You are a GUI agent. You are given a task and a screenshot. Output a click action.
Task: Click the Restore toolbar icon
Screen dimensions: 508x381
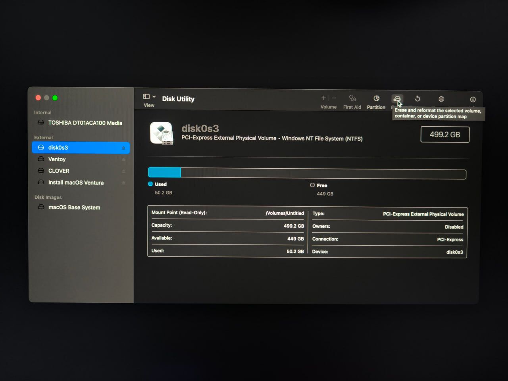pos(418,99)
